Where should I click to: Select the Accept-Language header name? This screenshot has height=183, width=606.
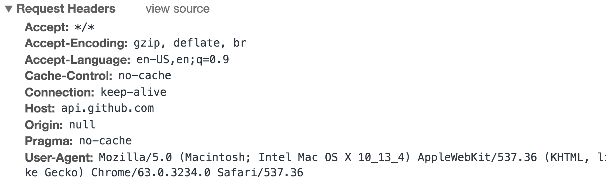coord(77,60)
